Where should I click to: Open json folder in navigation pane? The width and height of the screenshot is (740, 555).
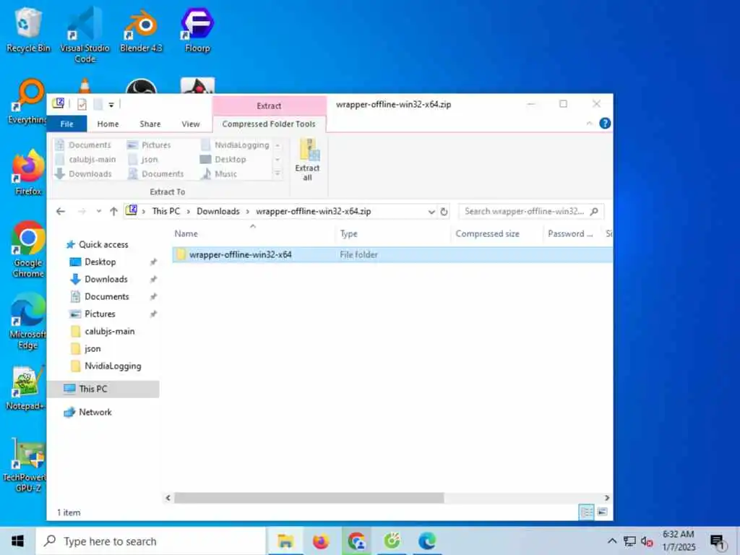pyautogui.click(x=92, y=349)
